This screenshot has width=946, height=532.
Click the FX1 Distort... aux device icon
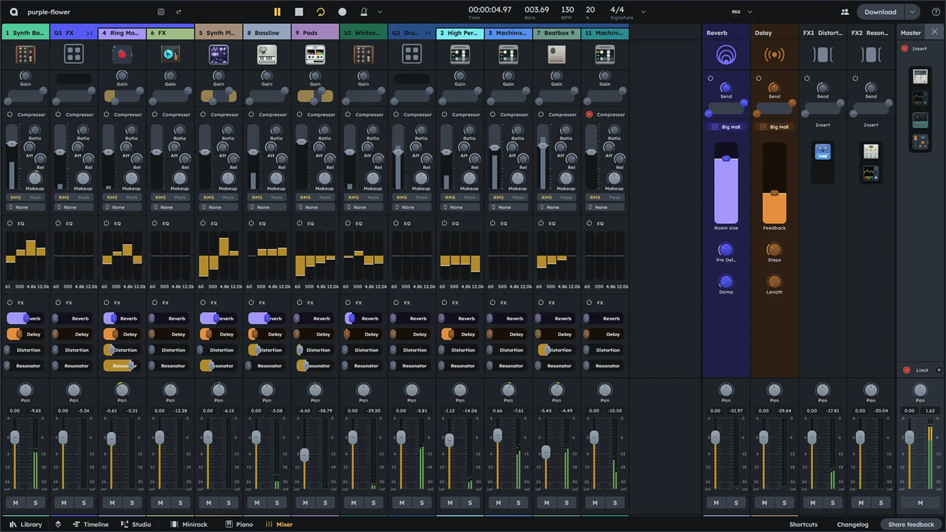(x=822, y=55)
